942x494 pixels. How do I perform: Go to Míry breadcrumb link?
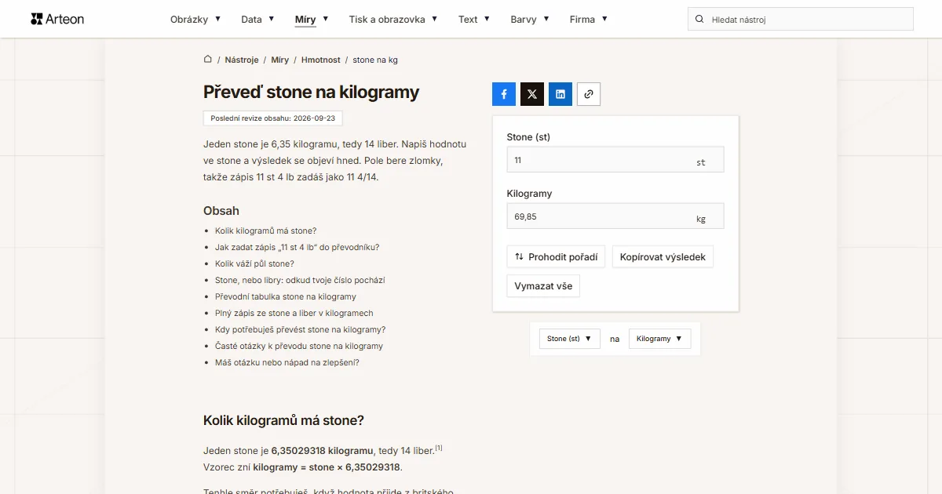[279, 60]
